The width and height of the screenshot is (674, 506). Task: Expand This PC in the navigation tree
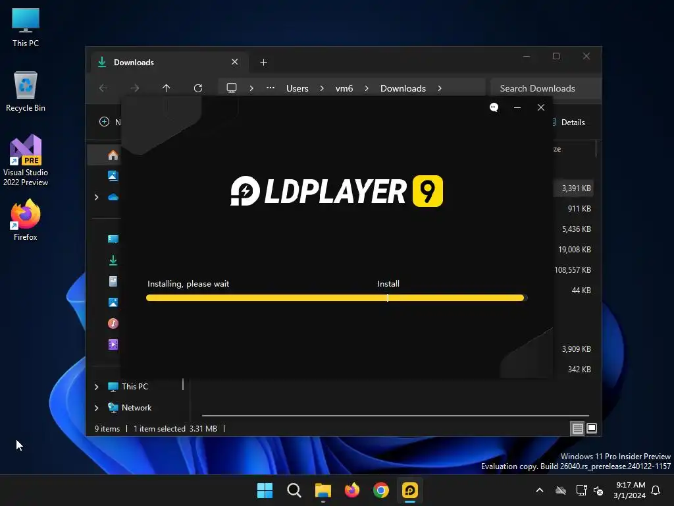coord(96,387)
